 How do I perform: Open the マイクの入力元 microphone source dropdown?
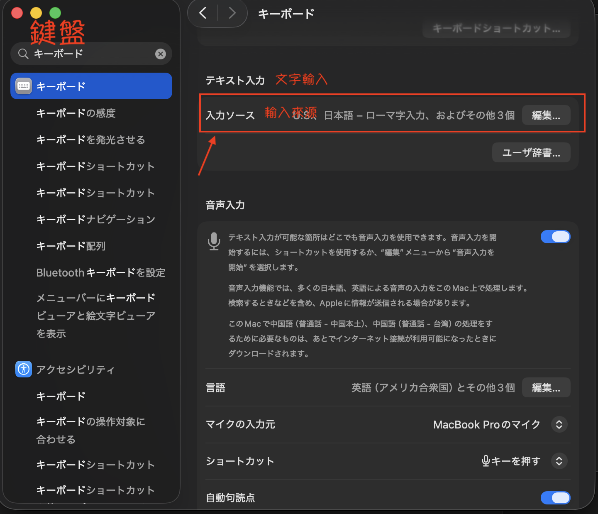pos(559,424)
